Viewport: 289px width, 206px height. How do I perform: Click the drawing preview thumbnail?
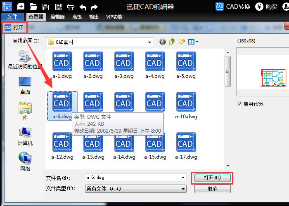tap(273, 77)
